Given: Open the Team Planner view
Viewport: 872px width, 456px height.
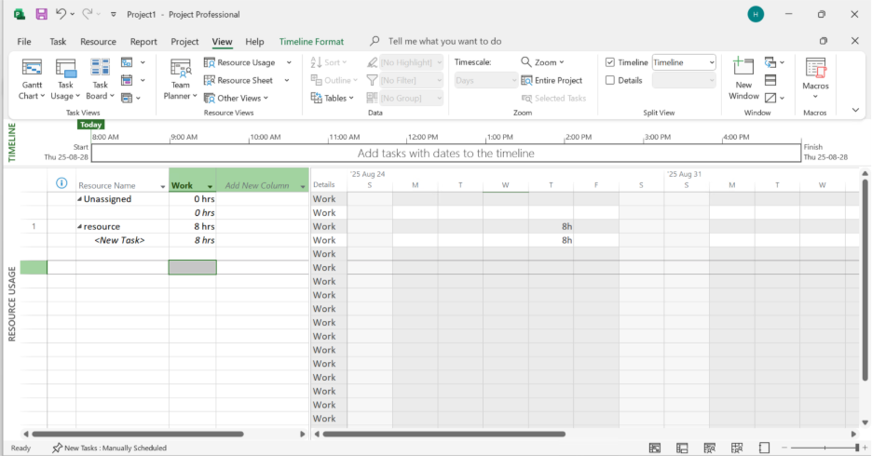Looking at the screenshot, I should click(180, 79).
